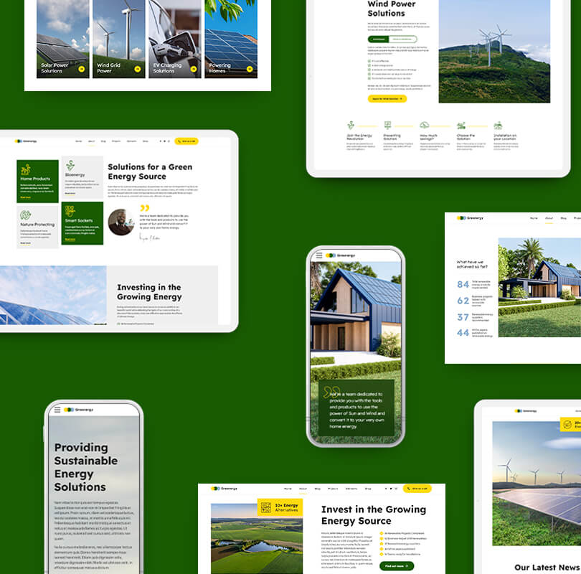Select the outlined second tab under Wind Power Solutions

pyautogui.click(x=403, y=39)
